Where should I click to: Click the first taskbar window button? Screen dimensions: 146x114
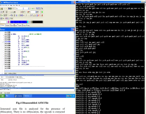10,96
